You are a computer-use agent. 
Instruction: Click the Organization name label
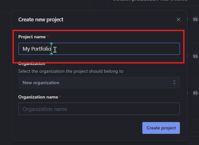pos(38,97)
